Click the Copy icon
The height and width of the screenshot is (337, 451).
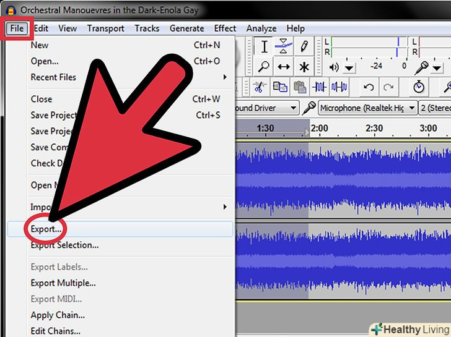pos(280,87)
